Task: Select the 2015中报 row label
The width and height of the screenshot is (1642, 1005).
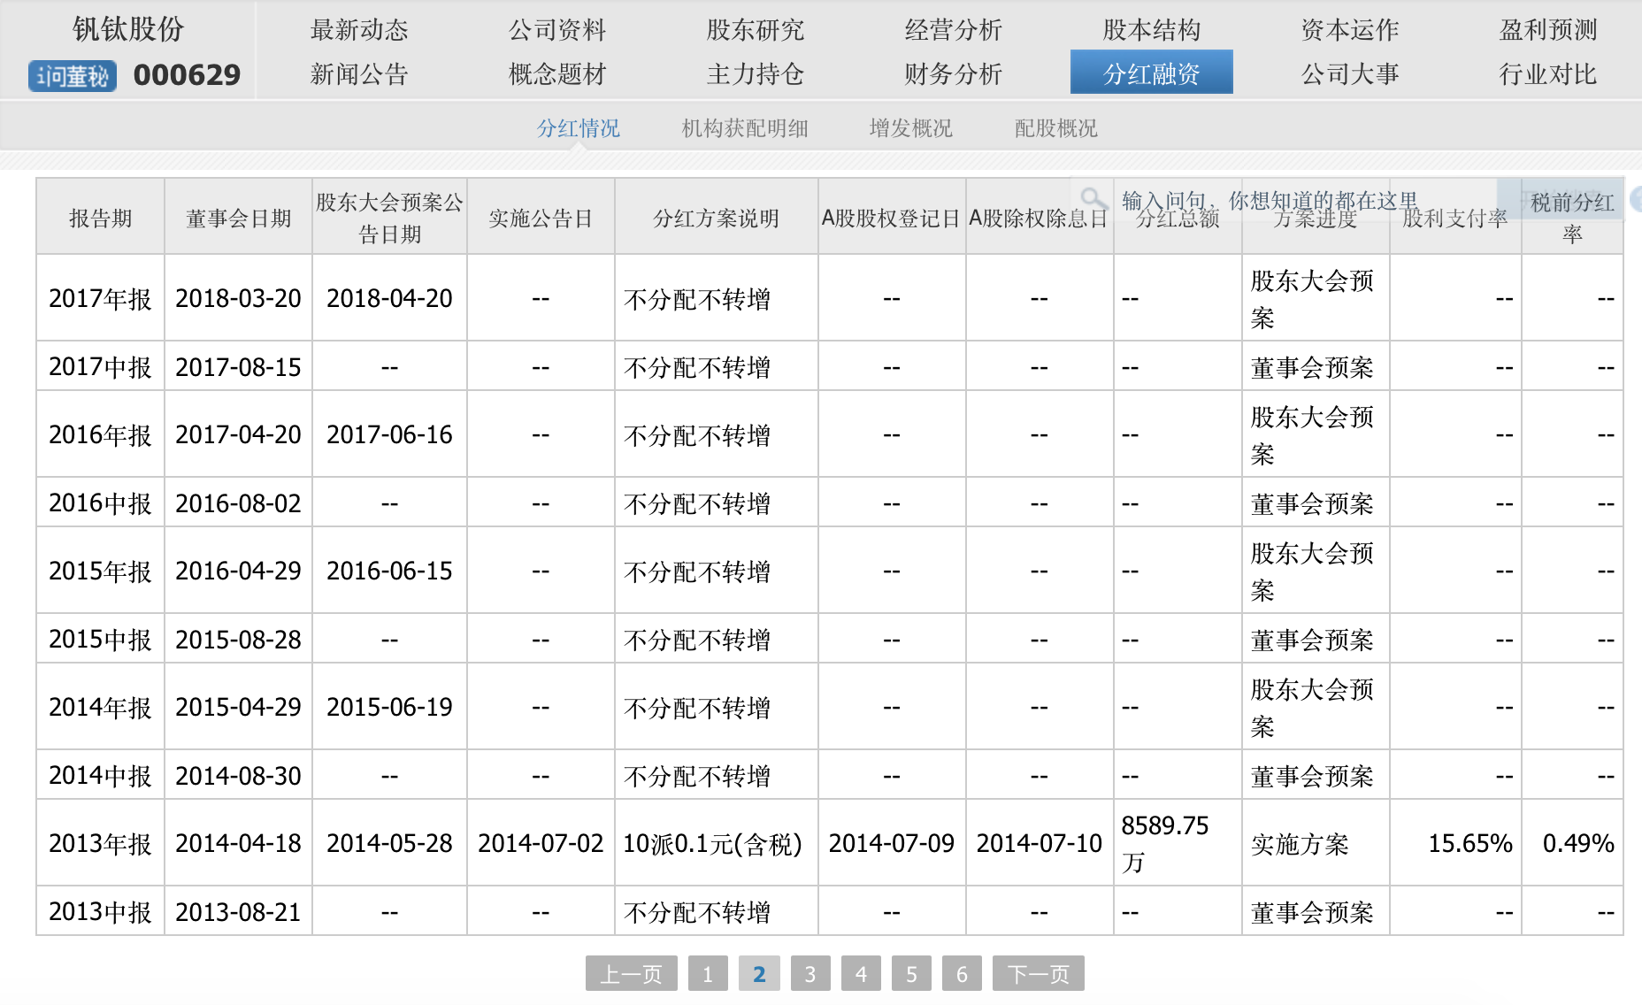Action: pyautogui.click(x=100, y=639)
